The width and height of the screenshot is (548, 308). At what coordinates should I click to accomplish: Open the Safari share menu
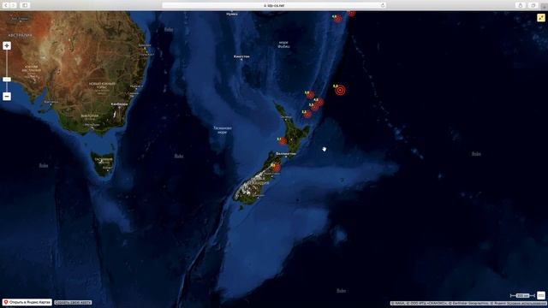coord(521,5)
